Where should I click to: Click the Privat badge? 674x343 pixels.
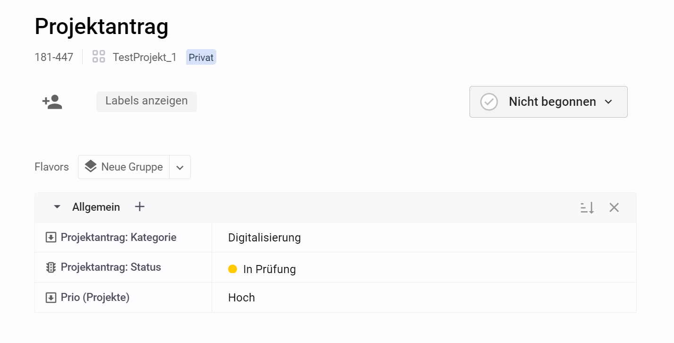point(201,57)
